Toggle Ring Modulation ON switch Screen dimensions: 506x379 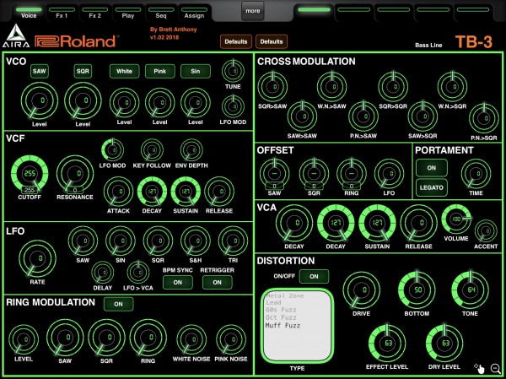(118, 304)
